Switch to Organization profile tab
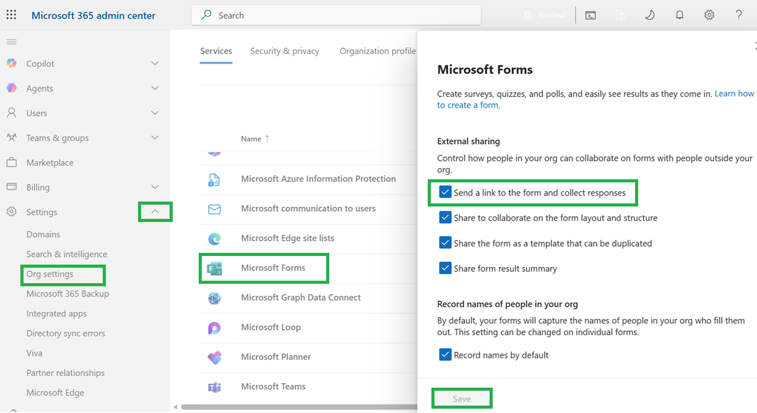This screenshot has height=413, width=757. pyautogui.click(x=378, y=51)
